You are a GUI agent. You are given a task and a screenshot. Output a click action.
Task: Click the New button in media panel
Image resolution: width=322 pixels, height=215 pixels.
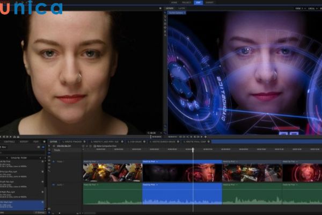[4, 146]
